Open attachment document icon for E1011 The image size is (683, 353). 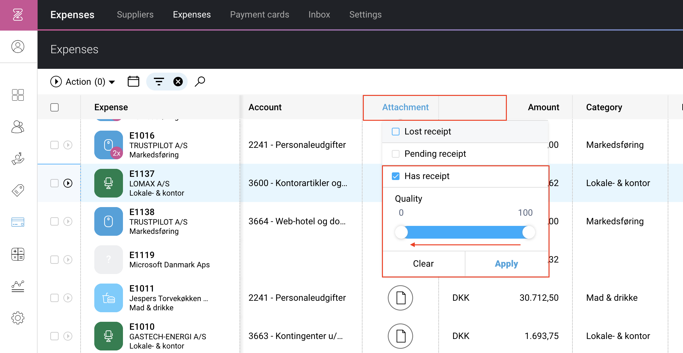[400, 298]
